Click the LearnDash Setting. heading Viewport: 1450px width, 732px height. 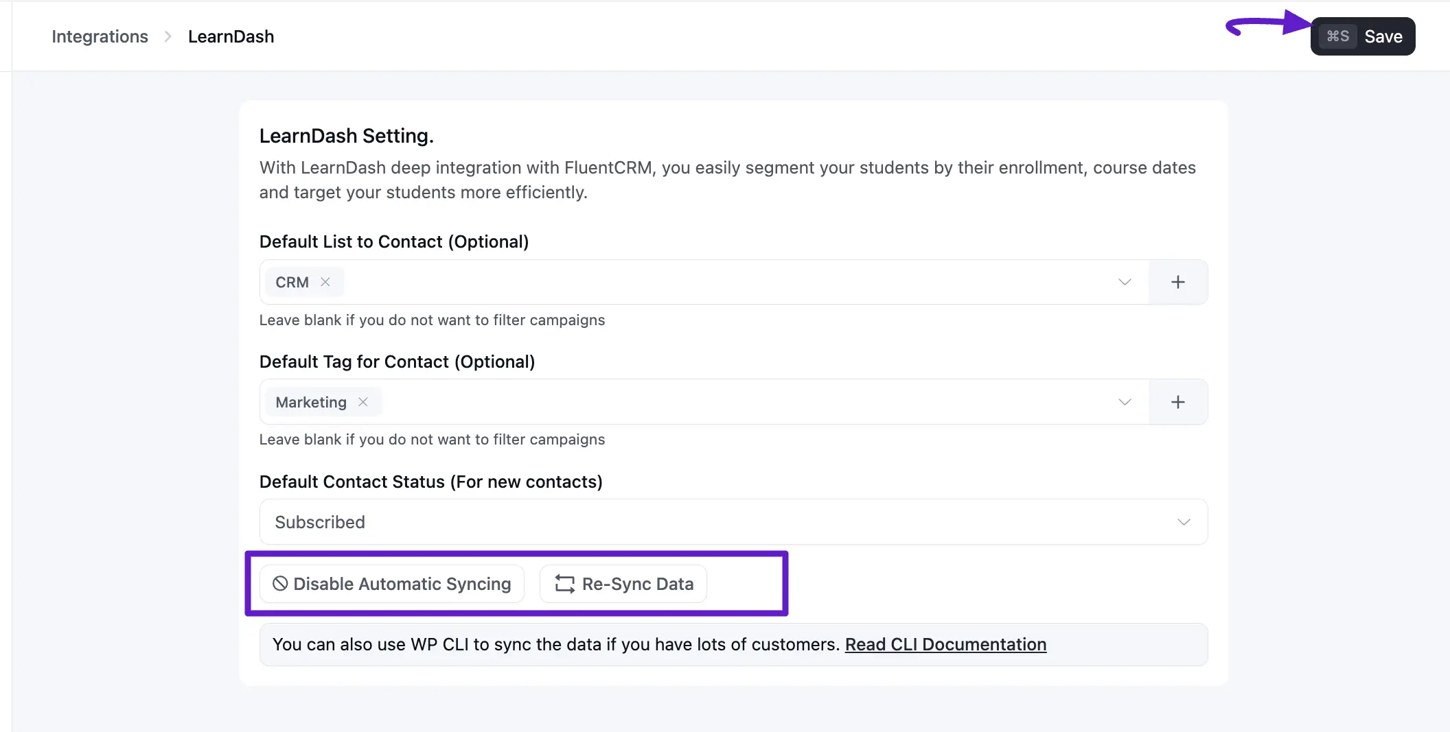[347, 136]
